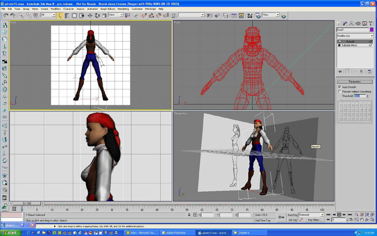
Task: Expand the Modifier List dropdown
Action: pyautogui.click(x=371, y=36)
